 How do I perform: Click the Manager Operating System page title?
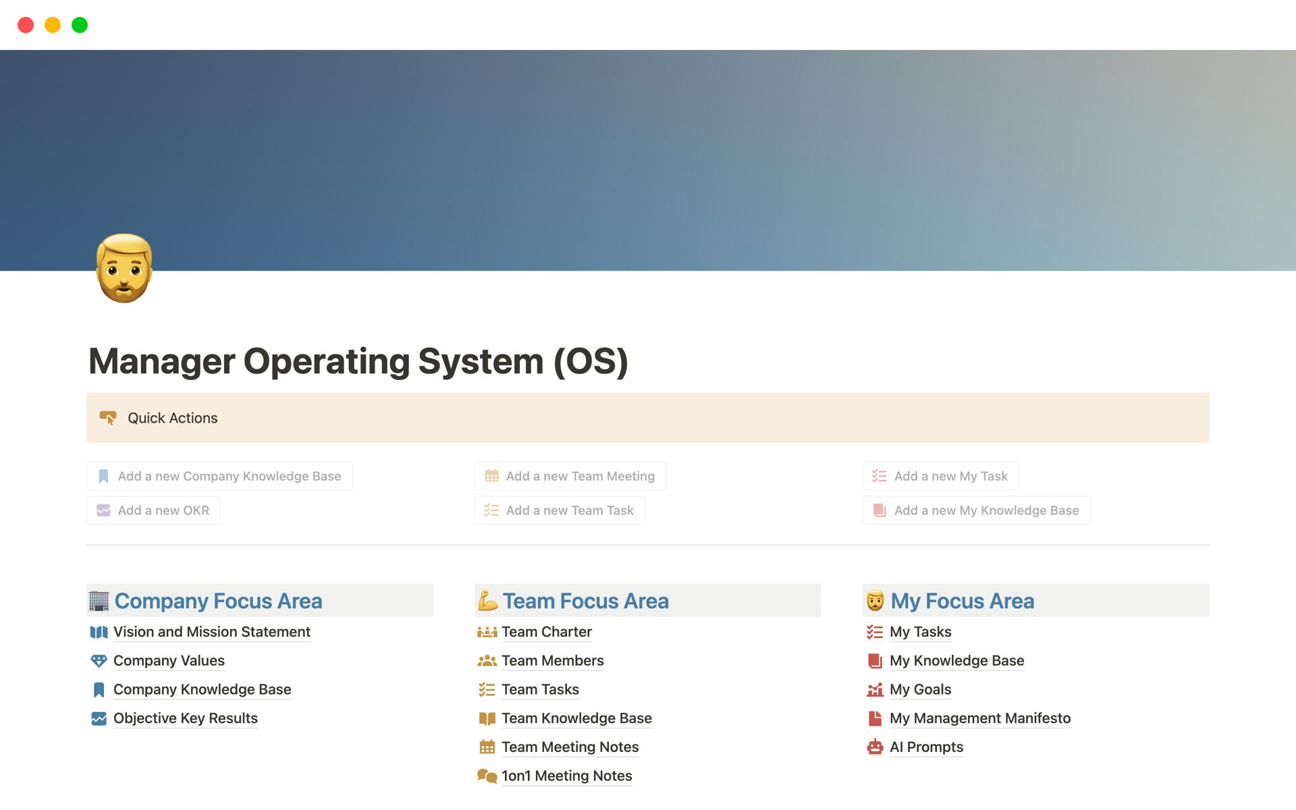358,361
